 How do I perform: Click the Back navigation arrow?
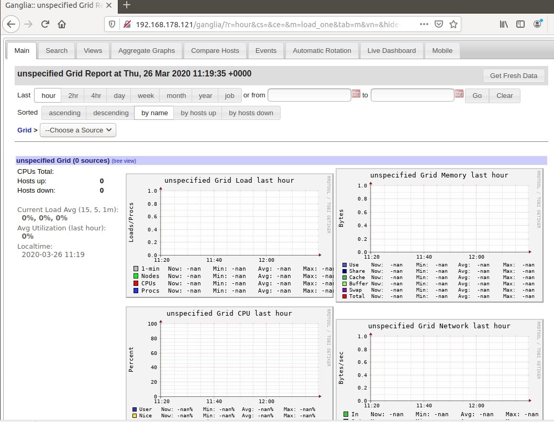pyautogui.click(x=12, y=24)
